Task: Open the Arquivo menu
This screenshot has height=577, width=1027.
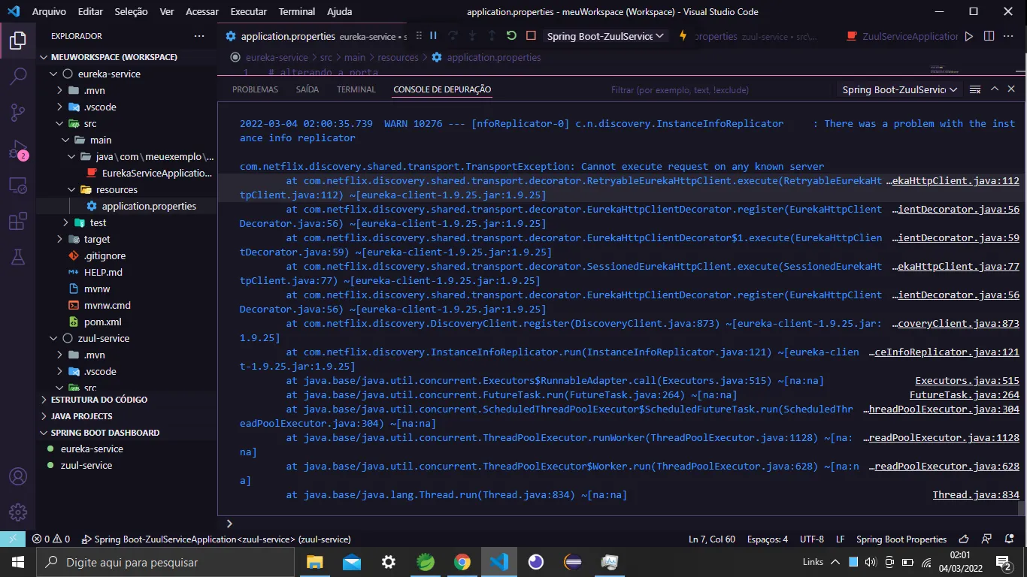Action: point(49,11)
